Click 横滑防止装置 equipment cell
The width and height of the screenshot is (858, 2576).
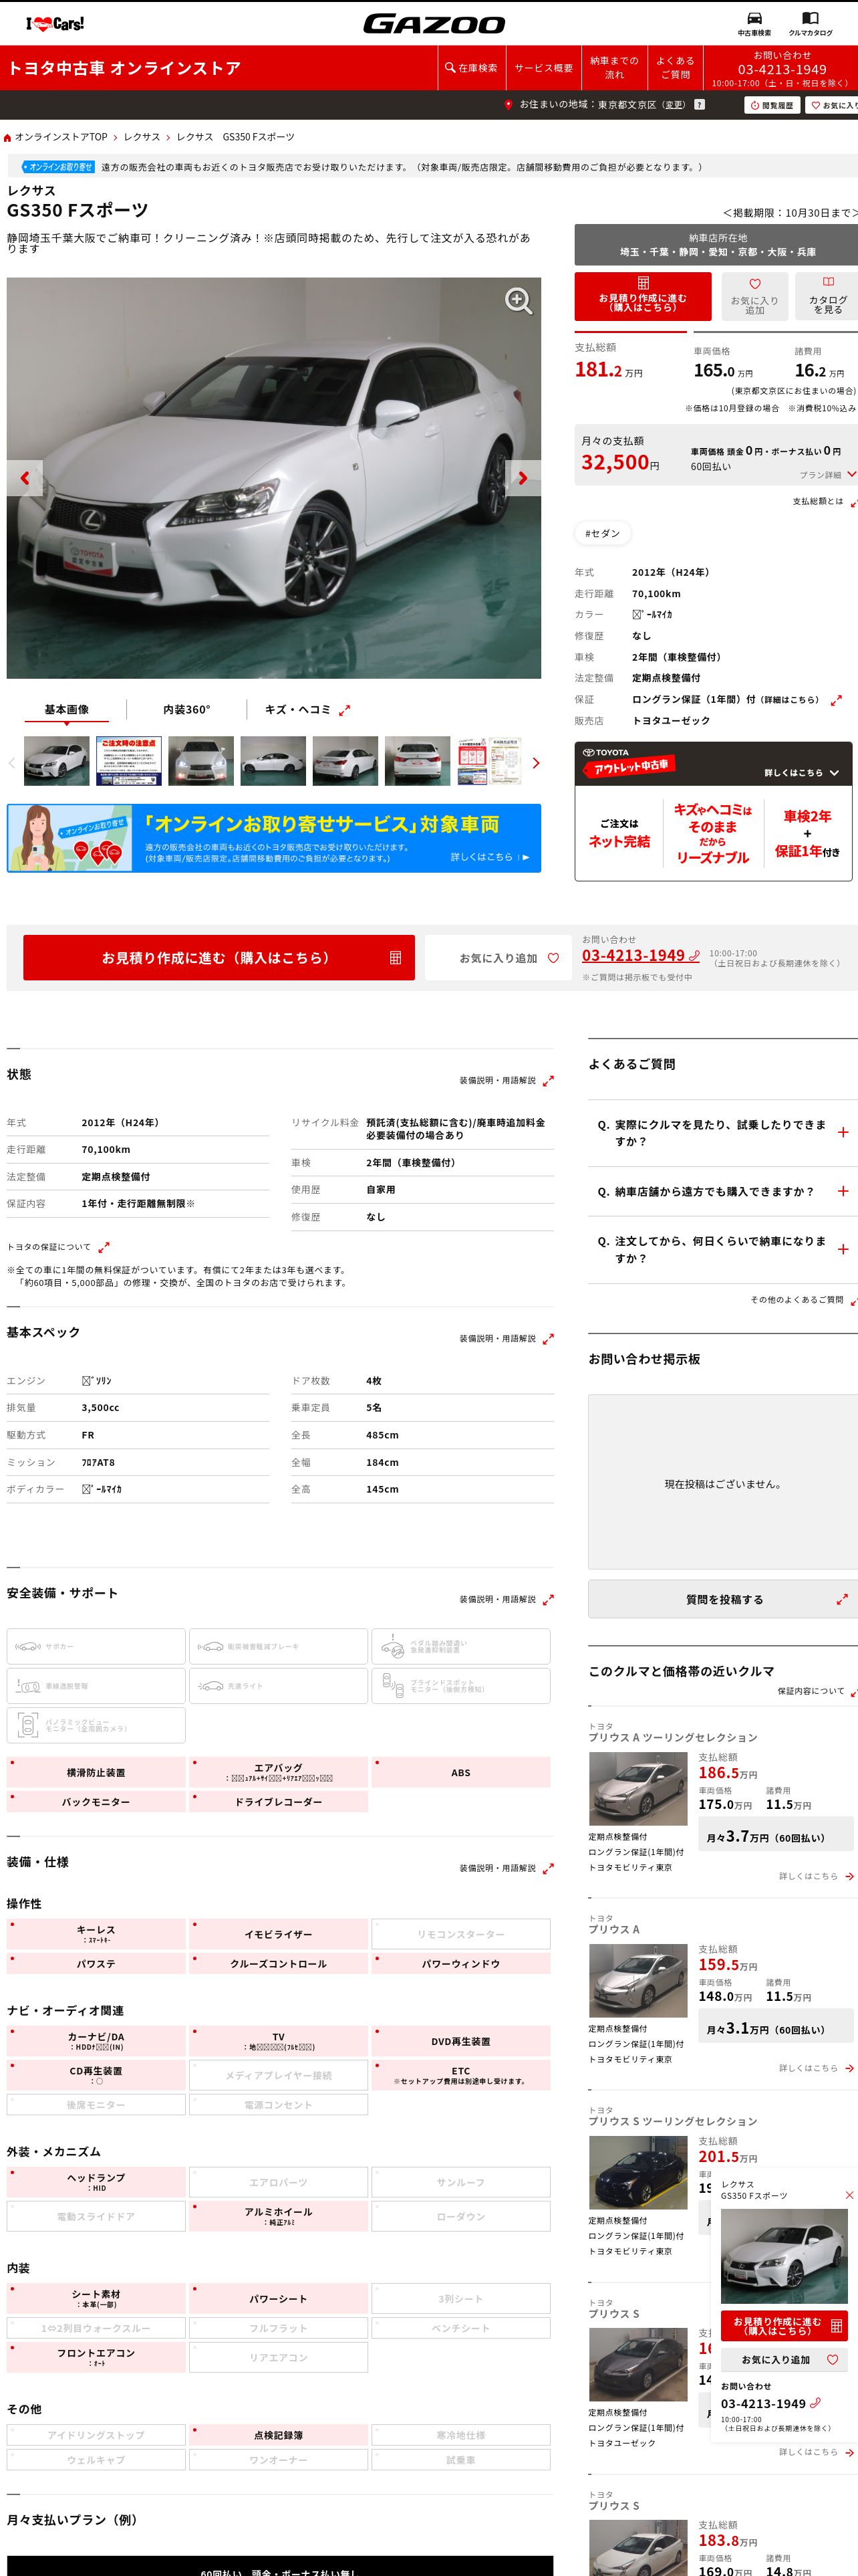(96, 1773)
